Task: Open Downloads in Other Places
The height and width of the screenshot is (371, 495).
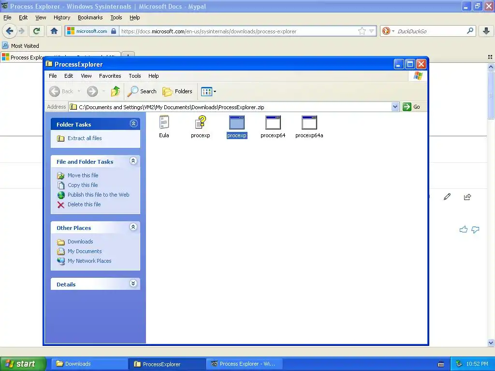Action: pyautogui.click(x=80, y=242)
